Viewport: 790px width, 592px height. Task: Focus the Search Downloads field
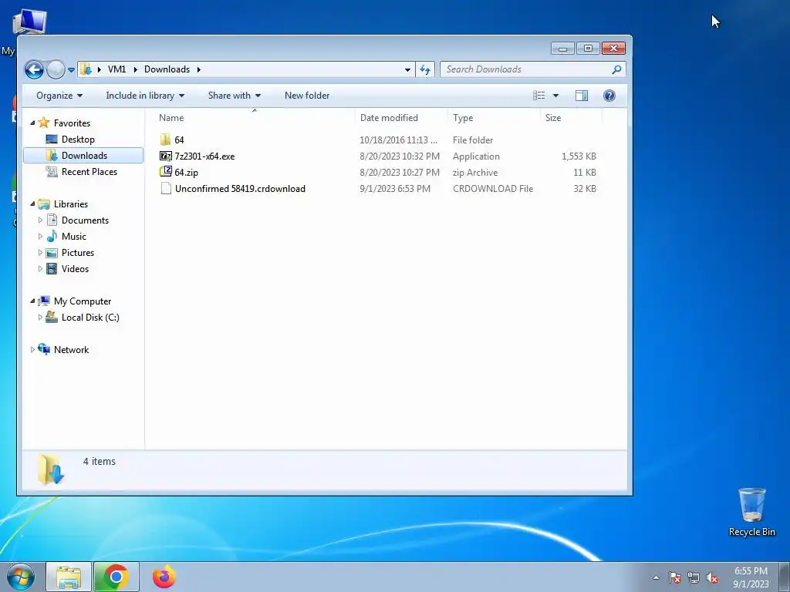tap(533, 69)
